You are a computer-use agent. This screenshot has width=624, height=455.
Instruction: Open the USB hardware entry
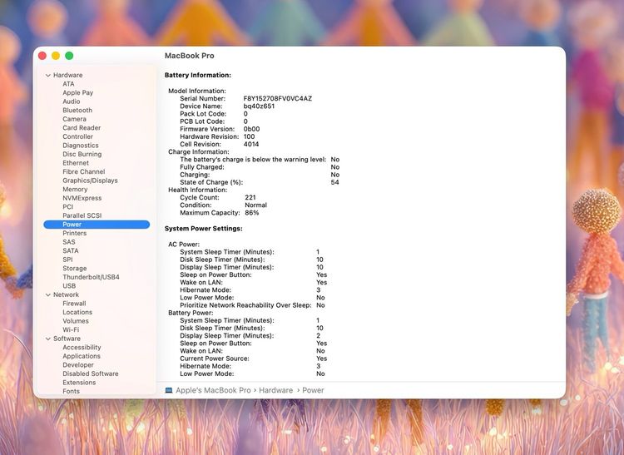click(x=69, y=285)
